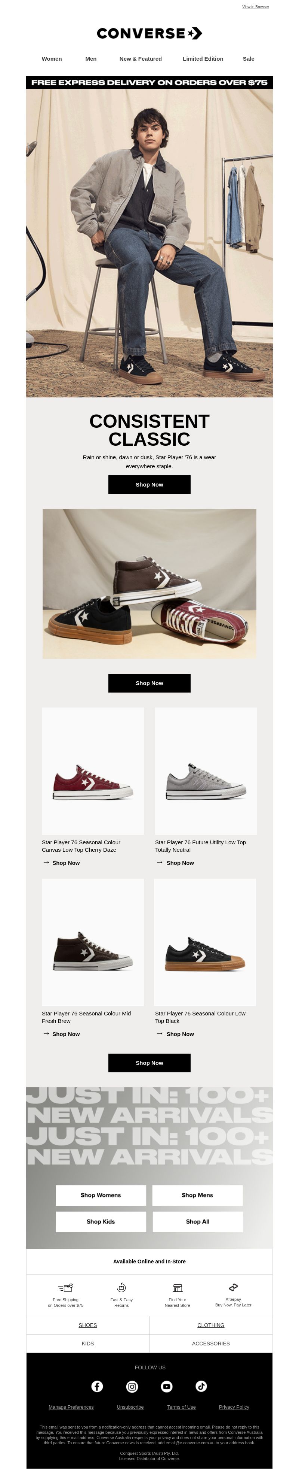
Task: Click the Converse logo at top
Action: coord(149,33)
